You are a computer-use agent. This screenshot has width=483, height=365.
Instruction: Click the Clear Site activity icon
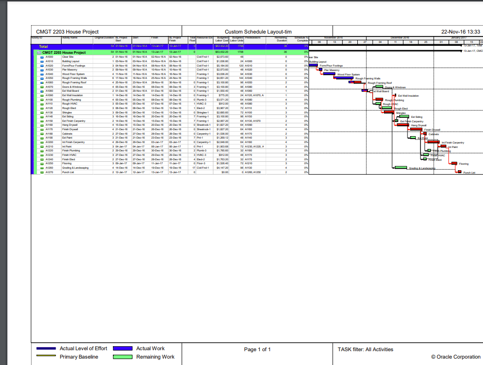point(42,57)
